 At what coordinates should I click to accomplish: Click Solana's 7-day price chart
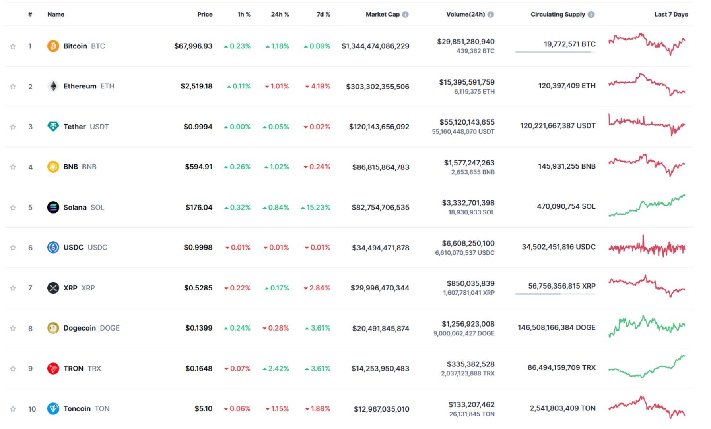[x=646, y=206]
